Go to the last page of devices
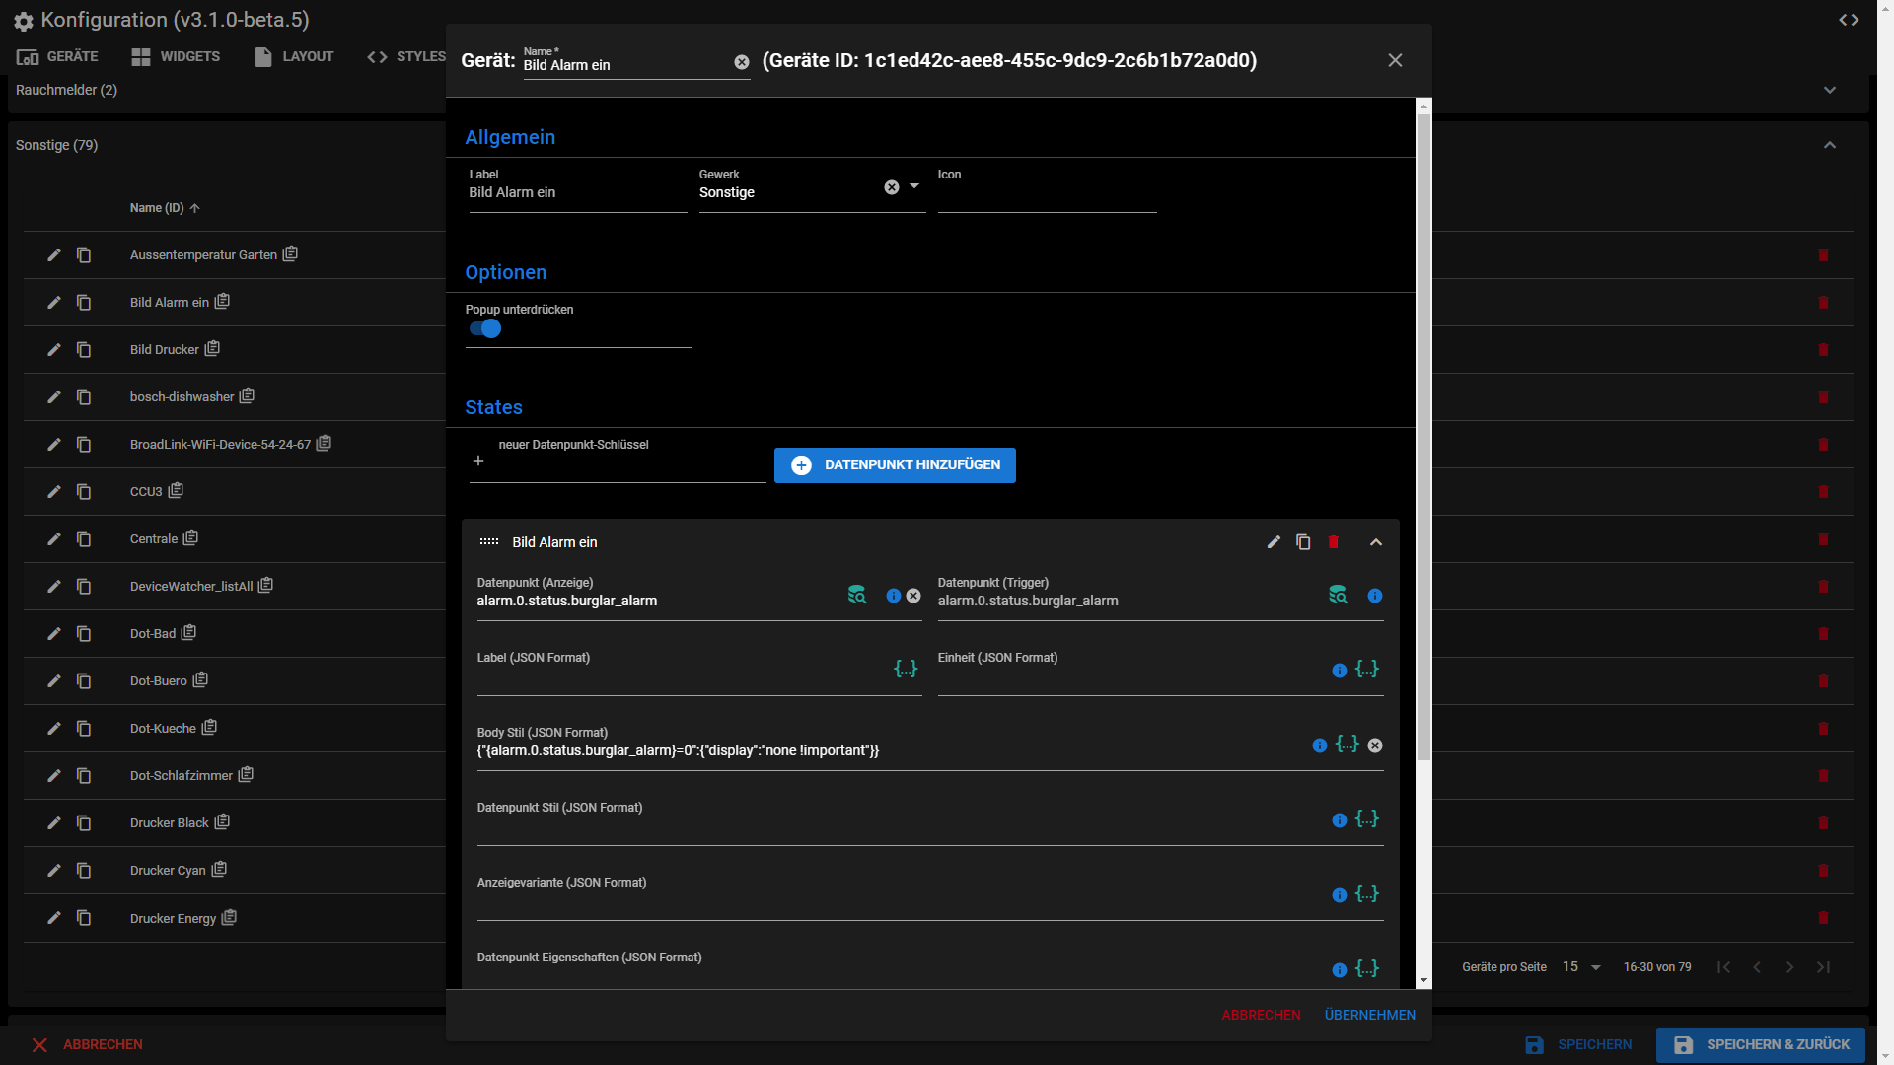The height and width of the screenshot is (1065, 1894). 1823,967
